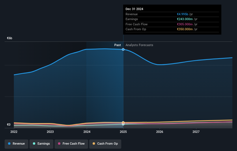
Task: Select the 2025 x-axis label
Action: coord(123,132)
